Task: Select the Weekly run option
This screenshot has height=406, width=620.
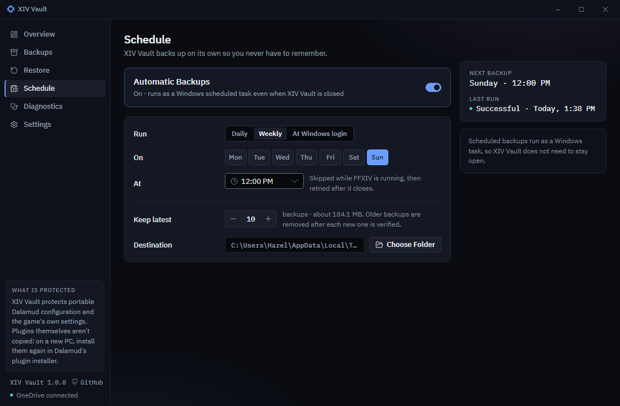Action: 271,134
